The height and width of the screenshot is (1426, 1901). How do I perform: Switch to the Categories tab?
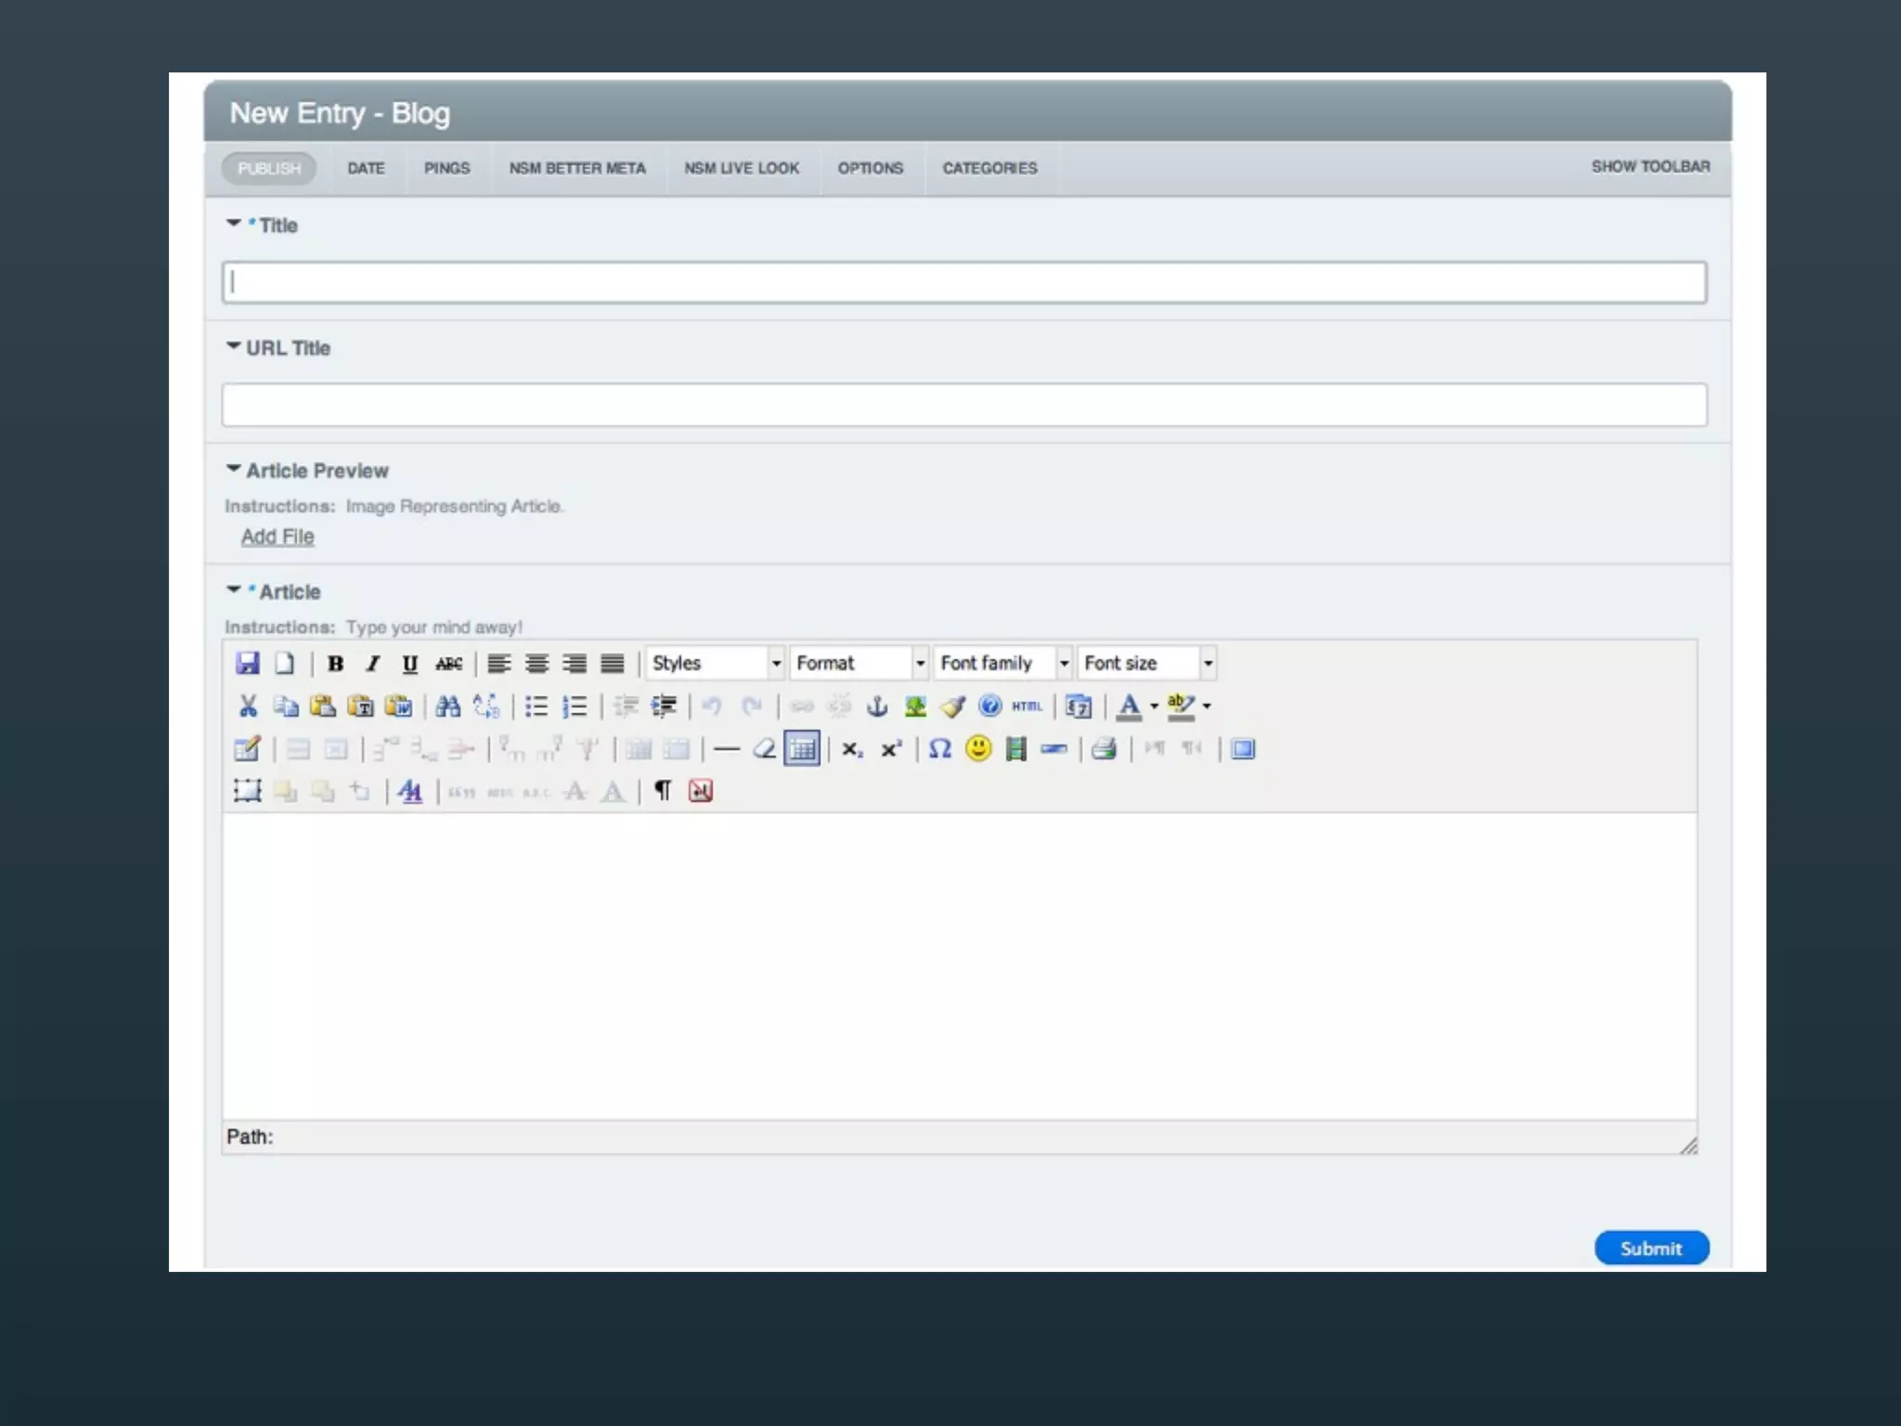(989, 168)
